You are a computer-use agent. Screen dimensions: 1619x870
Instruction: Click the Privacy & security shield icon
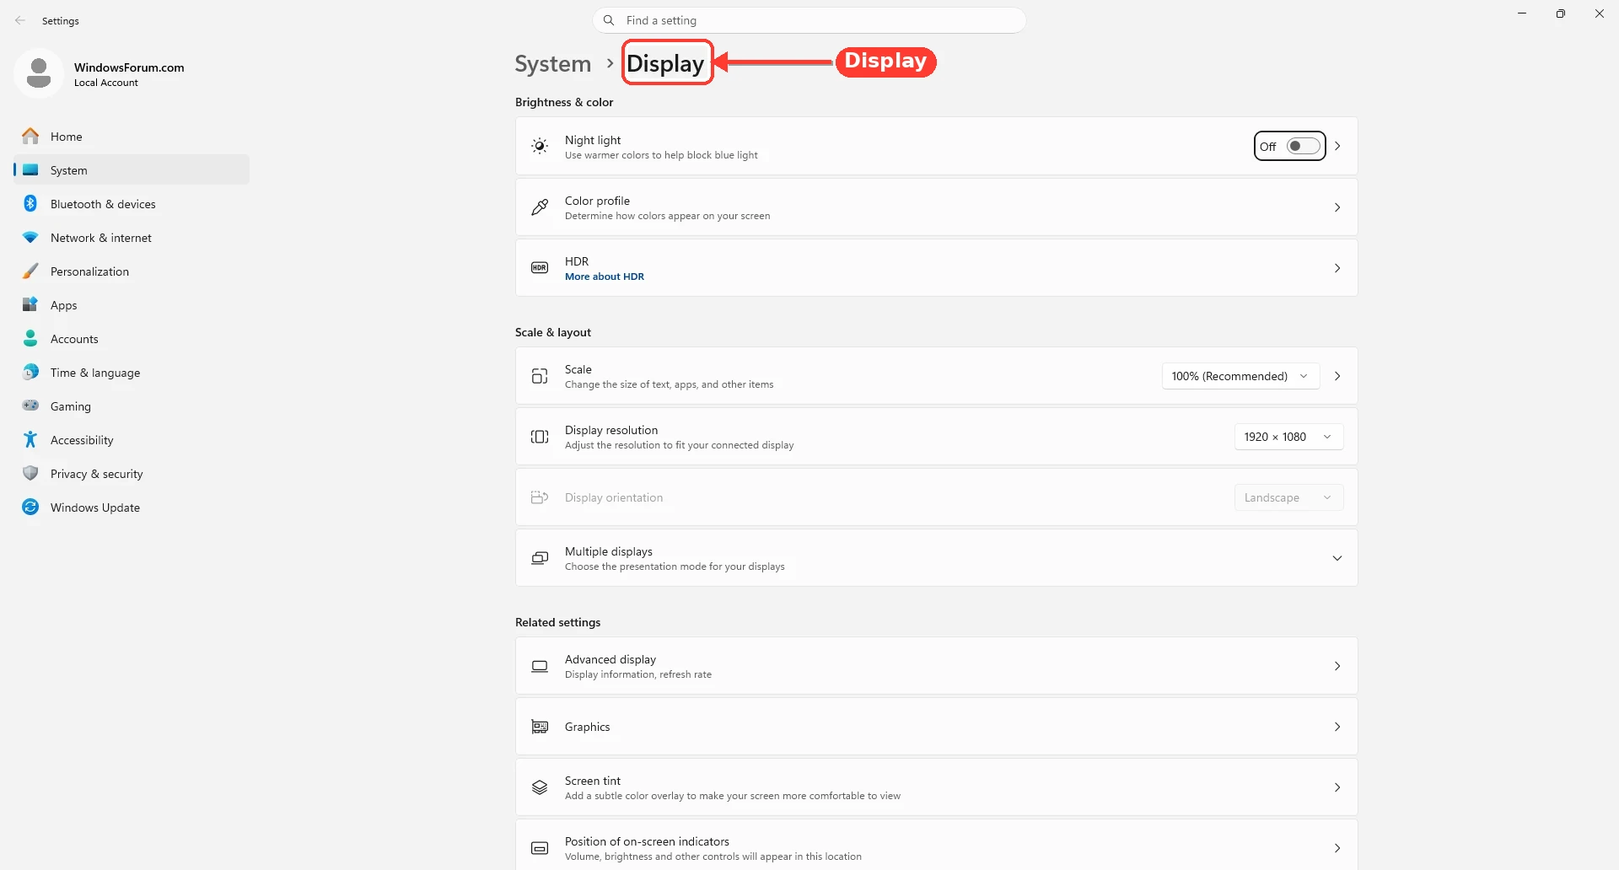(30, 473)
